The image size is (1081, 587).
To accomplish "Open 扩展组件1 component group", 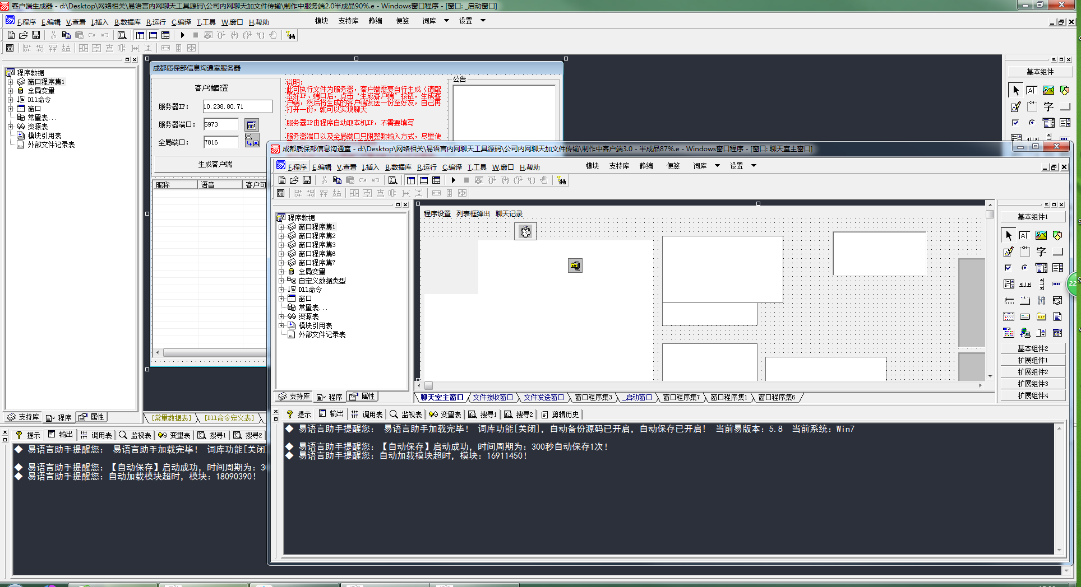I will [x=1033, y=360].
